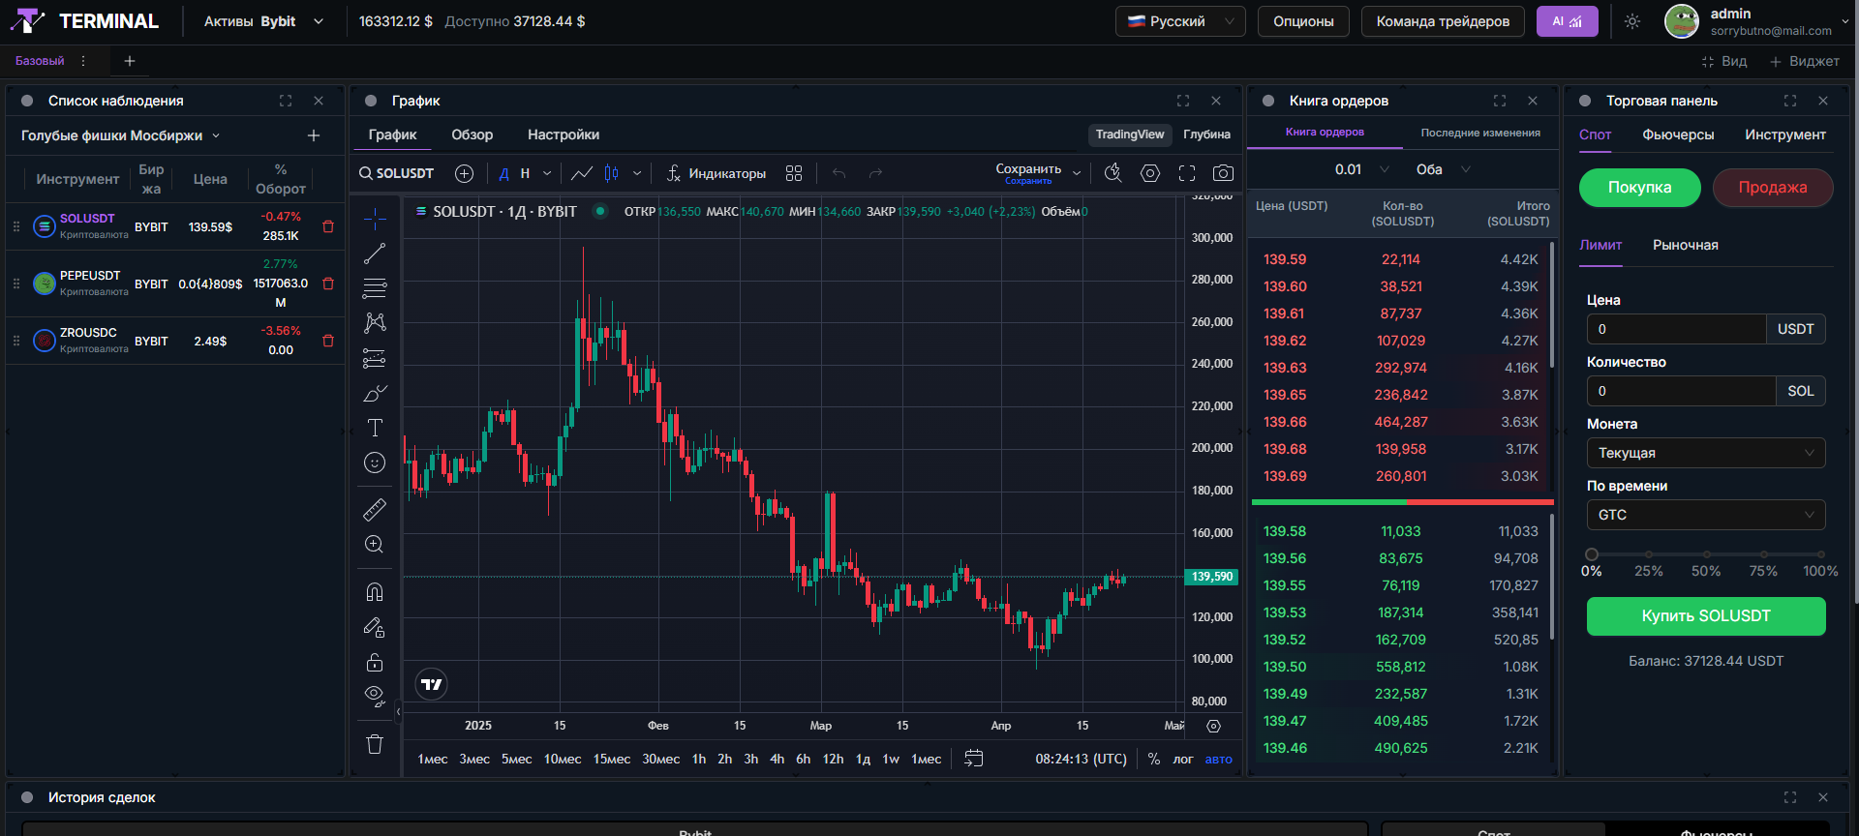Open the Russian language dropdown
The width and height of the screenshot is (1859, 836).
click(1180, 21)
